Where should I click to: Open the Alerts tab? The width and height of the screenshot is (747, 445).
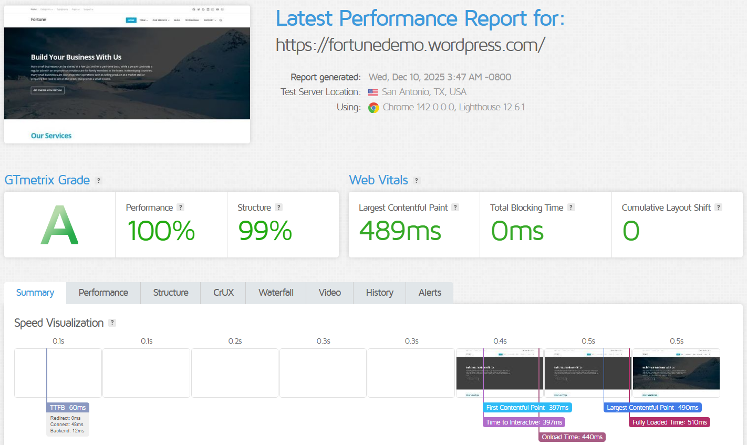[x=430, y=293]
